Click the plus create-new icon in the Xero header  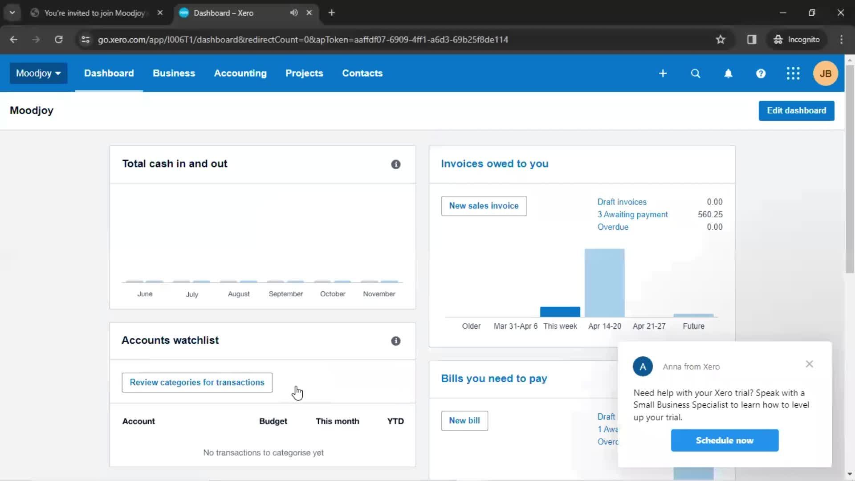663,73
